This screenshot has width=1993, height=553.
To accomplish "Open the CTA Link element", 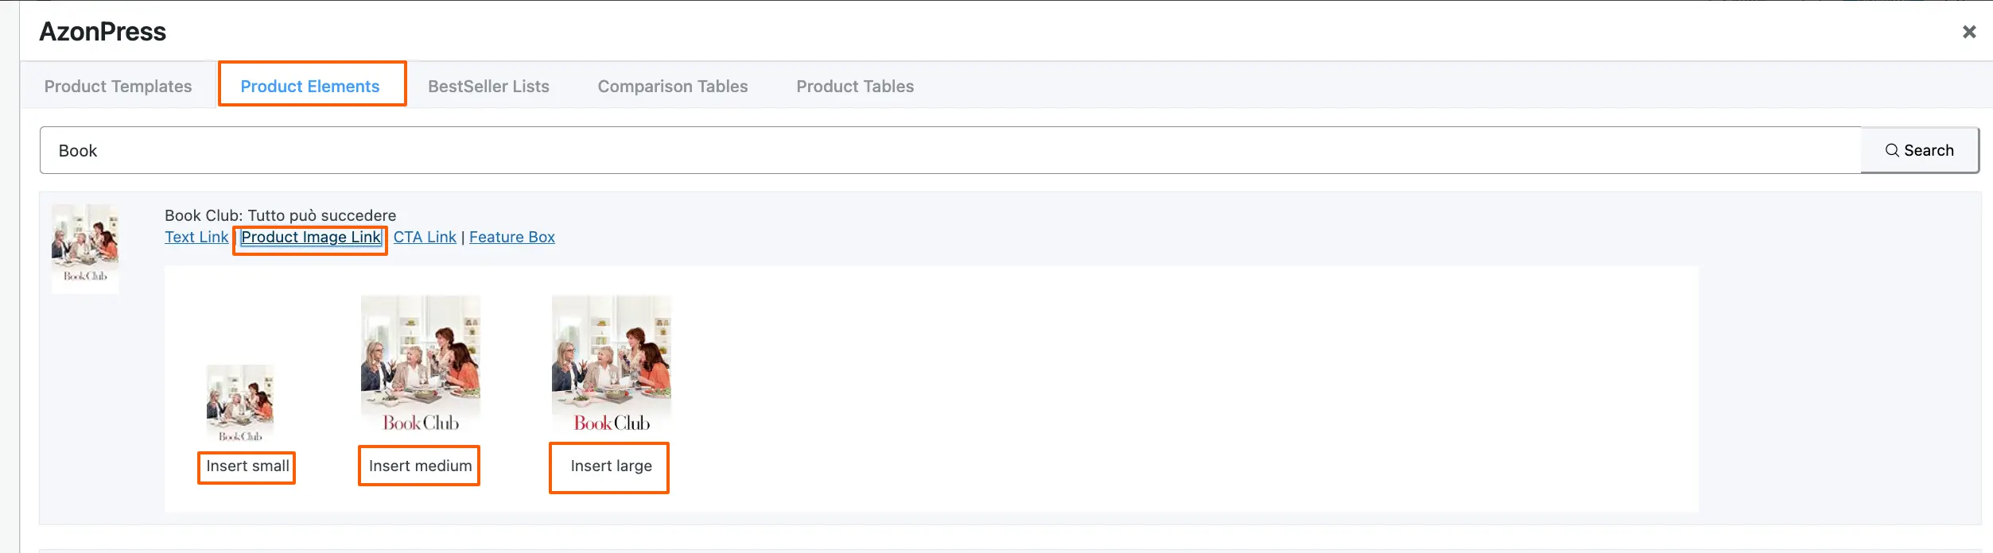I will tap(425, 237).
